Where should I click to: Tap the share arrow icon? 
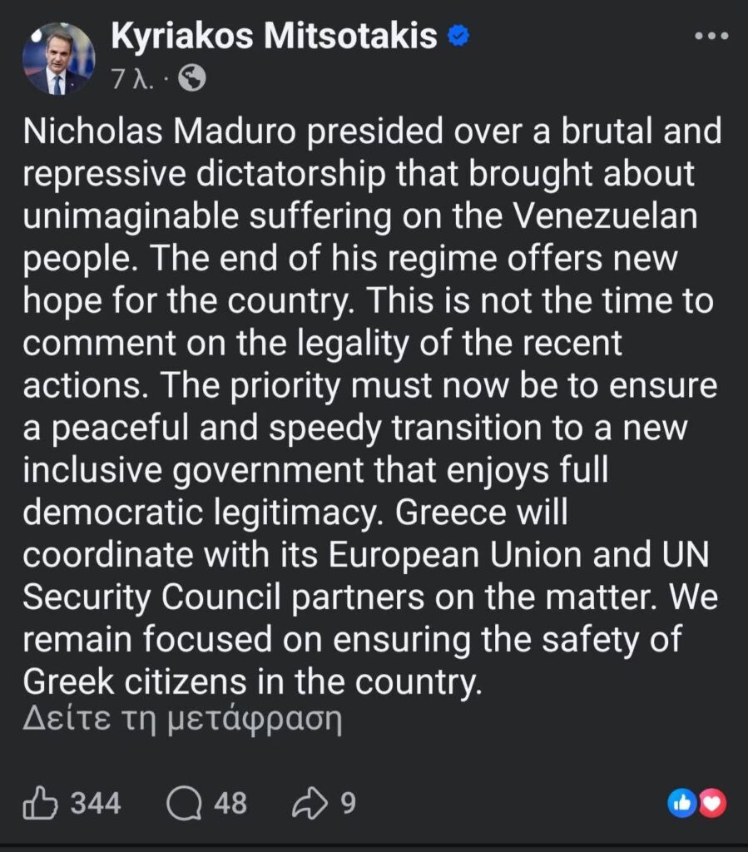point(311,803)
